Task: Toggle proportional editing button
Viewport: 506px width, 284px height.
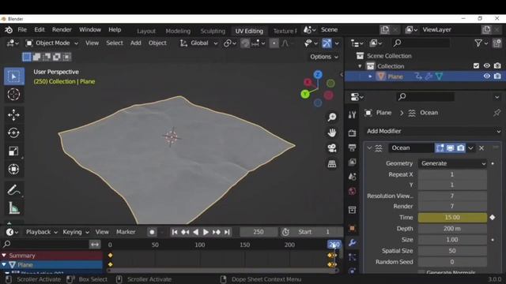Action: pos(274,43)
